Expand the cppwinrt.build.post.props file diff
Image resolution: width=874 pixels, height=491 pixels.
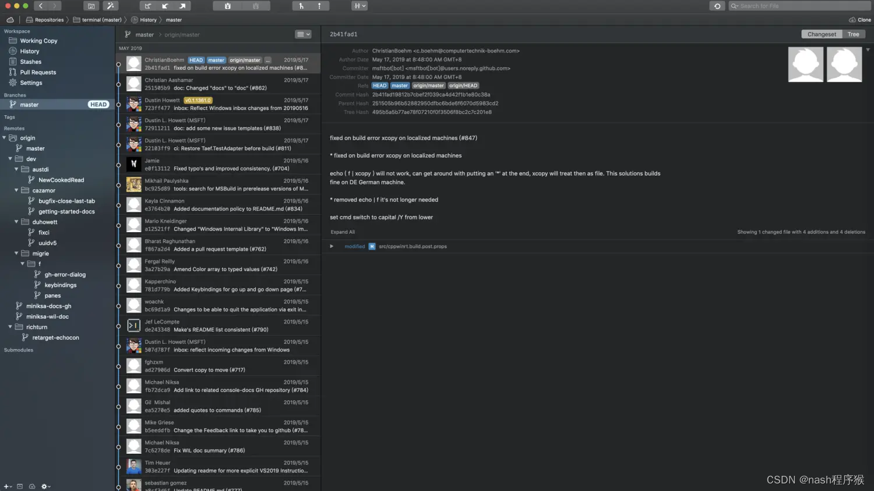click(332, 247)
